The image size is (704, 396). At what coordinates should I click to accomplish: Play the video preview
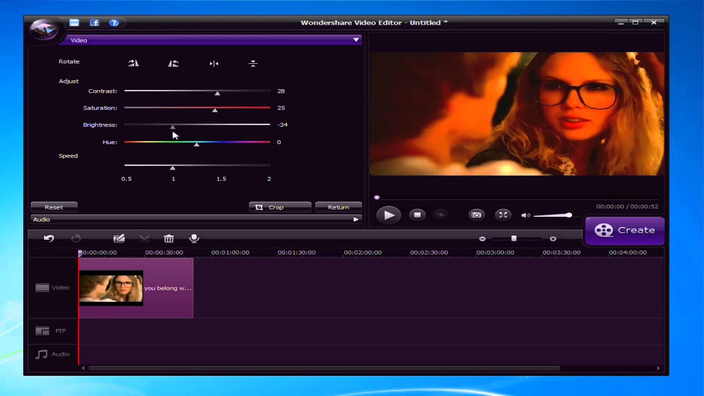(389, 215)
